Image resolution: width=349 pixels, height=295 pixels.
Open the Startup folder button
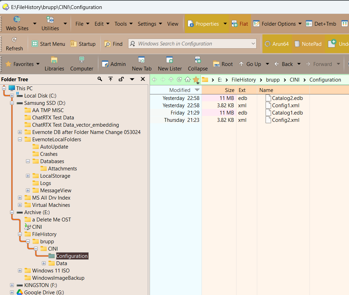pyautogui.click(x=83, y=44)
